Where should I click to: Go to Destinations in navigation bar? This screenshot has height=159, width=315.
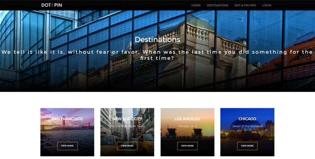[217, 6]
